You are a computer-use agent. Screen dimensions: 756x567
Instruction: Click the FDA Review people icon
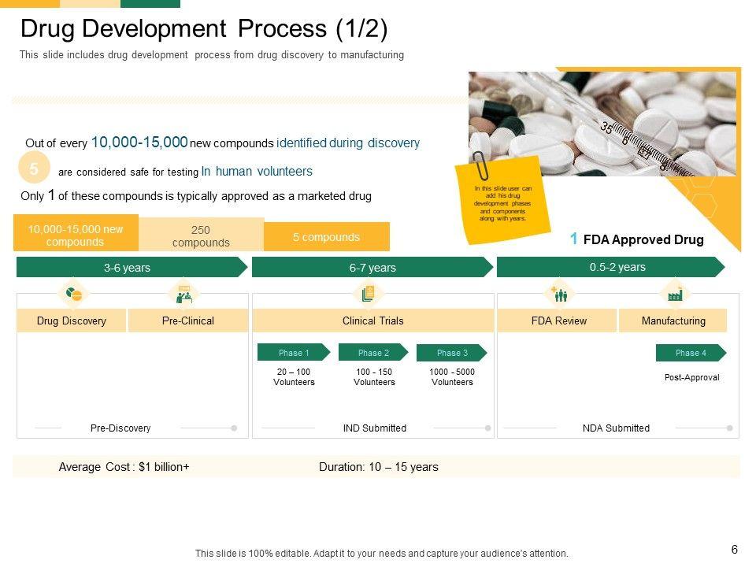[560, 294]
